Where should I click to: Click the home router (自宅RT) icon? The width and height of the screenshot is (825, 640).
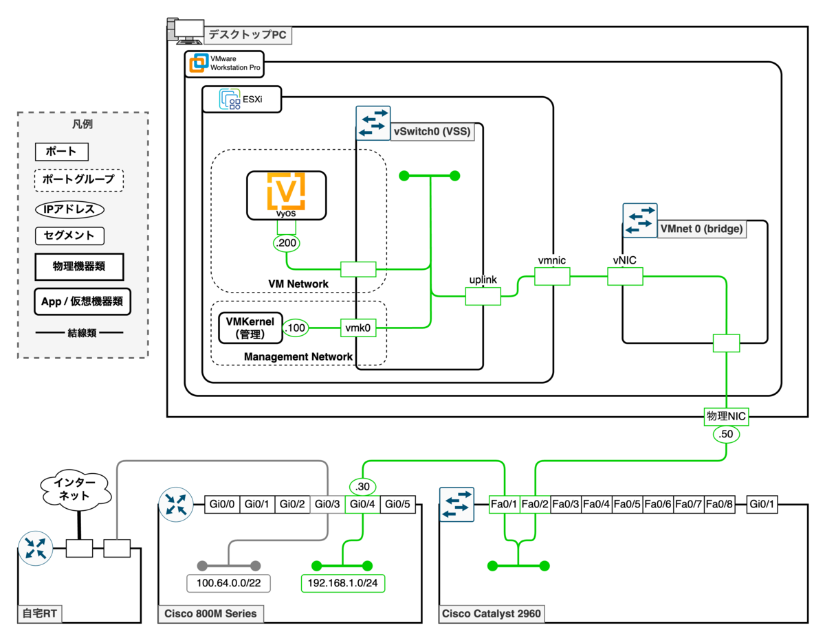tap(35, 549)
